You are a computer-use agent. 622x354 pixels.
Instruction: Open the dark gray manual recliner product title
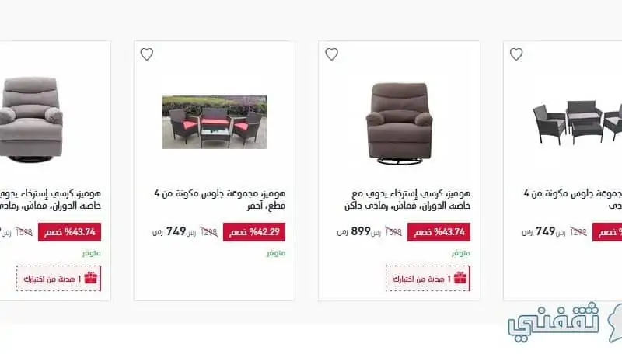click(407, 200)
